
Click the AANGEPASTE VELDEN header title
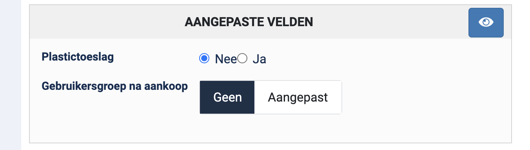click(249, 22)
